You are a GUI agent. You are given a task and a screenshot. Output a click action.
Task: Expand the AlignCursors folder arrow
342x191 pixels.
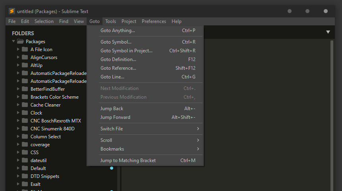pos(18,57)
